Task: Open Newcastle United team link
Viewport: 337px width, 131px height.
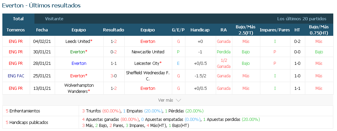Action: (148, 52)
